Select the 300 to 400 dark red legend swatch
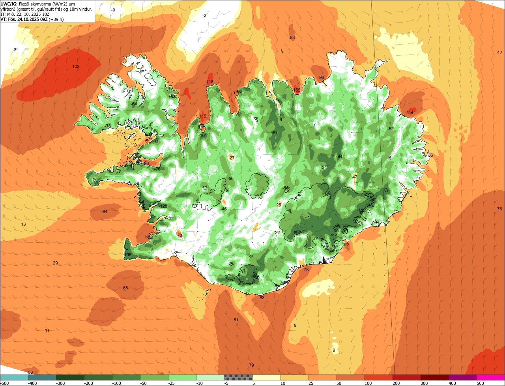Image resolution: width=505 pixels, height=386 pixels. pos(434,377)
